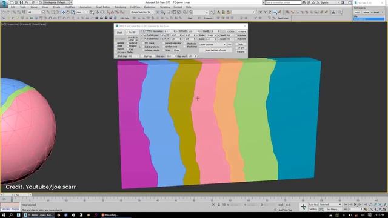The image size is (388, 218).
Task: Select the Scale transform tool
Action: (73, 12)
